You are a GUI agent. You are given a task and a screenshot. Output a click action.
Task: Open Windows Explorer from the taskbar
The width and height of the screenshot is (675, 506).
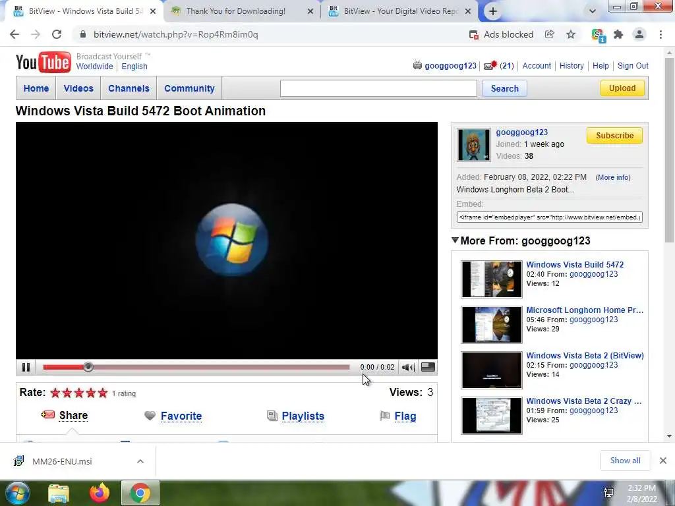click(59, 493)
